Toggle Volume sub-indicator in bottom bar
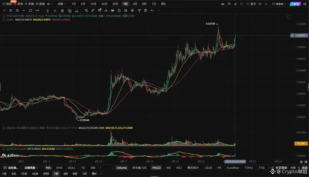Image resolution: width=309 pixels, height=177 pixels. point(121,168)
